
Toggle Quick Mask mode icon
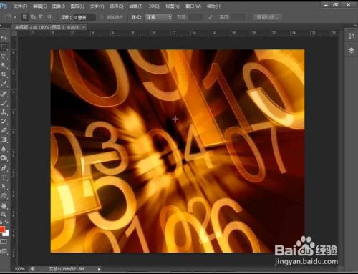point(4,242)
